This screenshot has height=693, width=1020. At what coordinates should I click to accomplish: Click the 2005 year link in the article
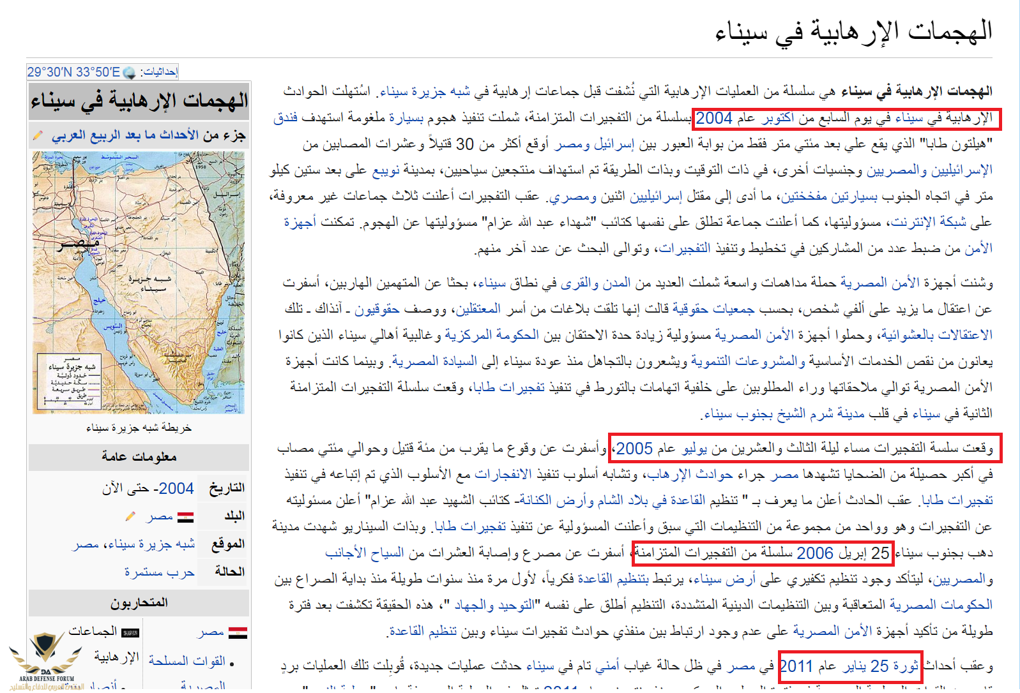pos(634,449)
